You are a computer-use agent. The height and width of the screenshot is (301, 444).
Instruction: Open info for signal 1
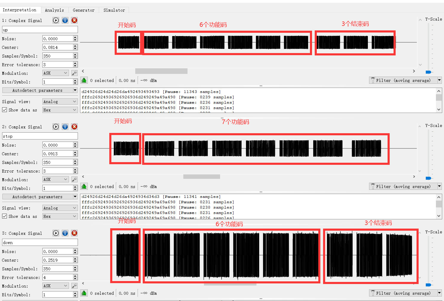[x=65, y=20]
